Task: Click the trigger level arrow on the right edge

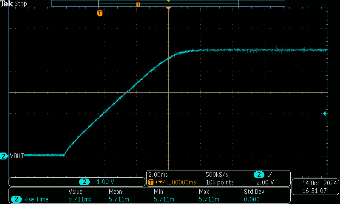Action: pyautogui.click(x=325, y=113)
